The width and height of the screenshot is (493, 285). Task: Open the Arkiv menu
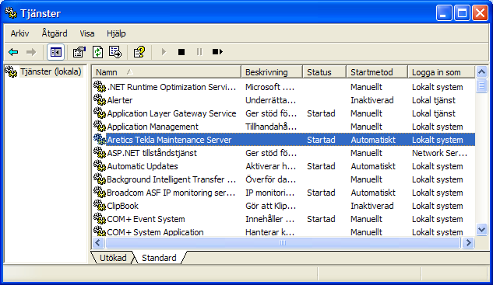(x=19, y=33)
